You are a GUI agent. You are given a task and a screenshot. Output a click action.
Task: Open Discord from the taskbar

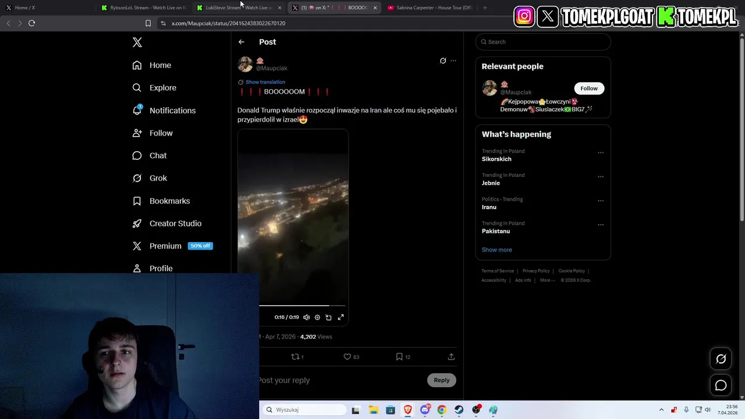pyautogui.click(x=425, y=410)
